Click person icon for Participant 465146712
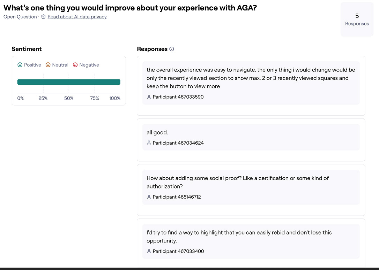Screen dimensions: 379x270 149,197
